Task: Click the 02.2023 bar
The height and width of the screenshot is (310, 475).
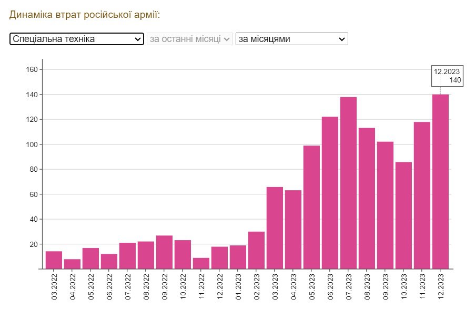Action: 256,250
